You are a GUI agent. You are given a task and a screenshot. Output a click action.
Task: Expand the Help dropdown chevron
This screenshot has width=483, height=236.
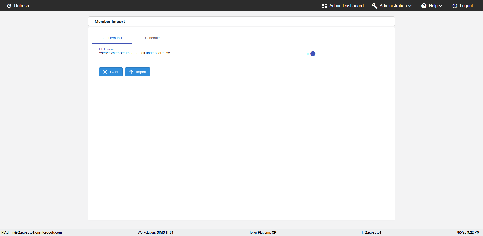tap(441, 6)
